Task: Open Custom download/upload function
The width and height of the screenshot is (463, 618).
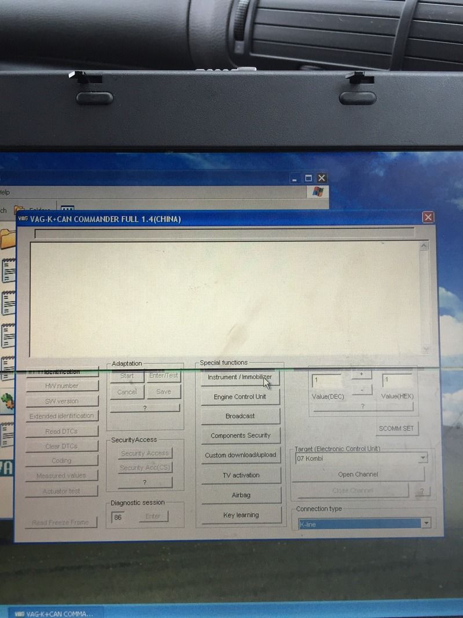Action: click(x=241, y=455)
